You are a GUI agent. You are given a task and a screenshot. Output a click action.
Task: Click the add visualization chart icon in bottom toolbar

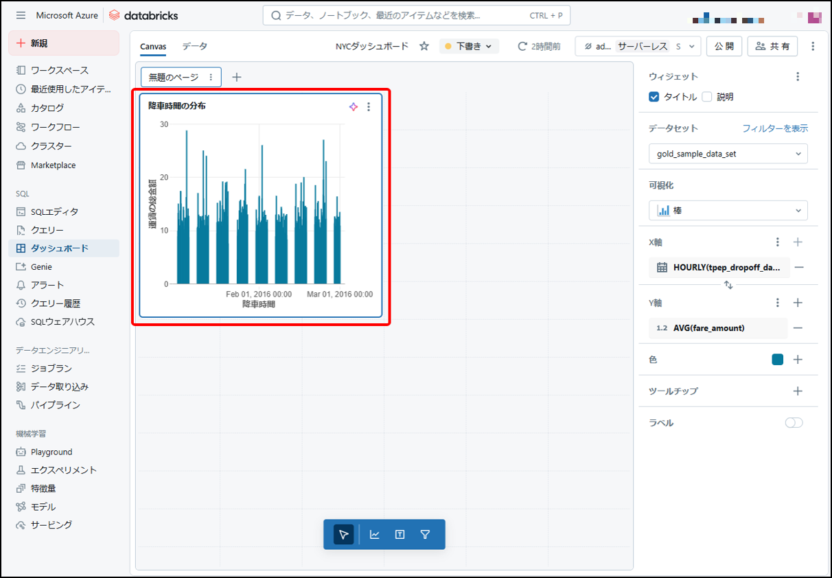pos(375,535)
